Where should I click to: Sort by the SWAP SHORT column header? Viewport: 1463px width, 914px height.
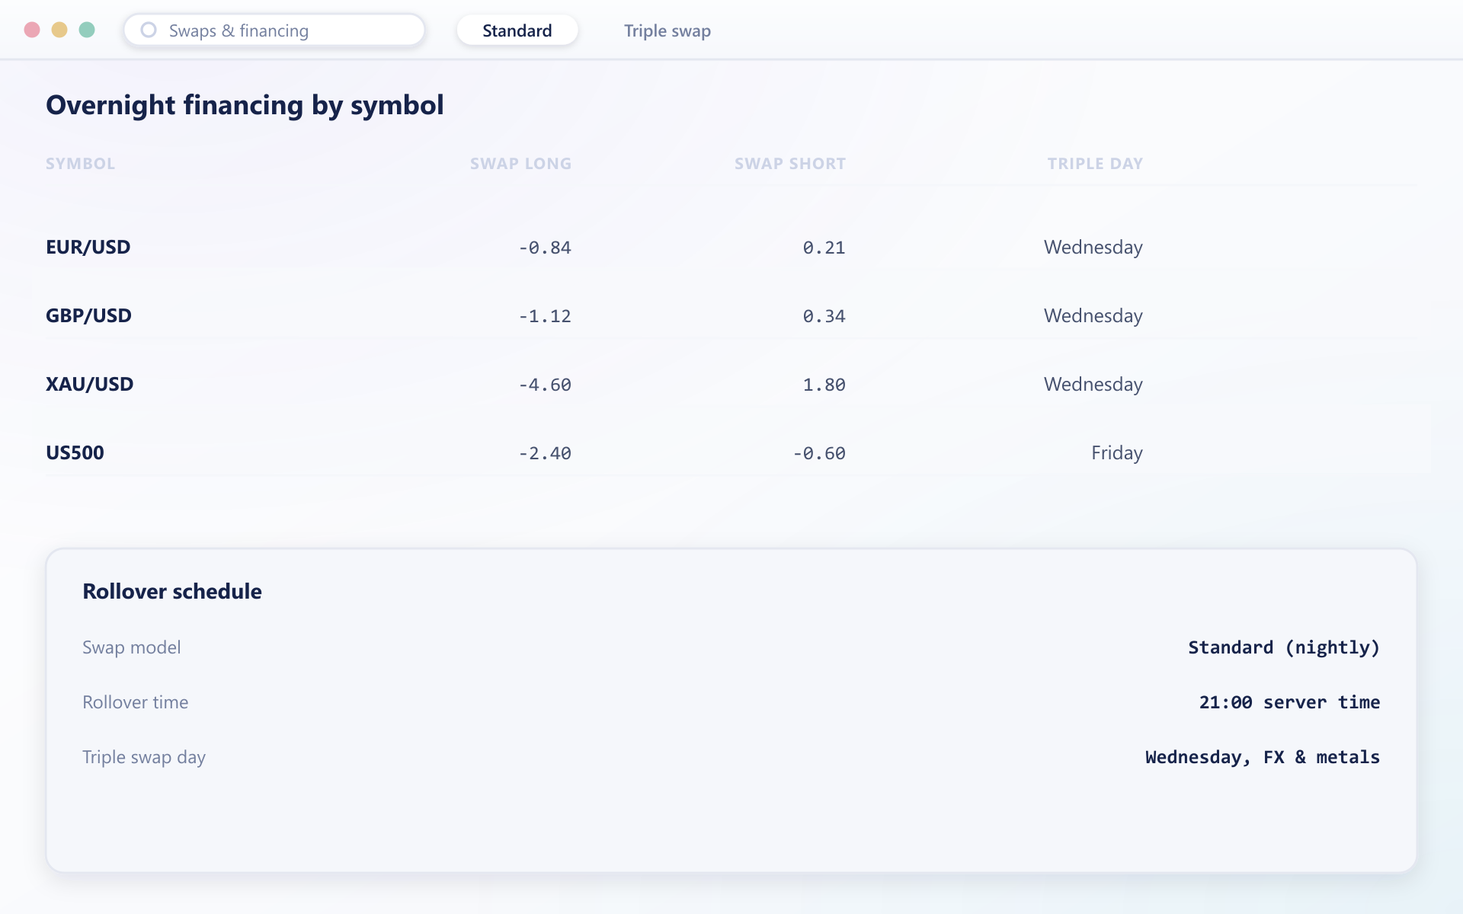[x=790, y=164]
